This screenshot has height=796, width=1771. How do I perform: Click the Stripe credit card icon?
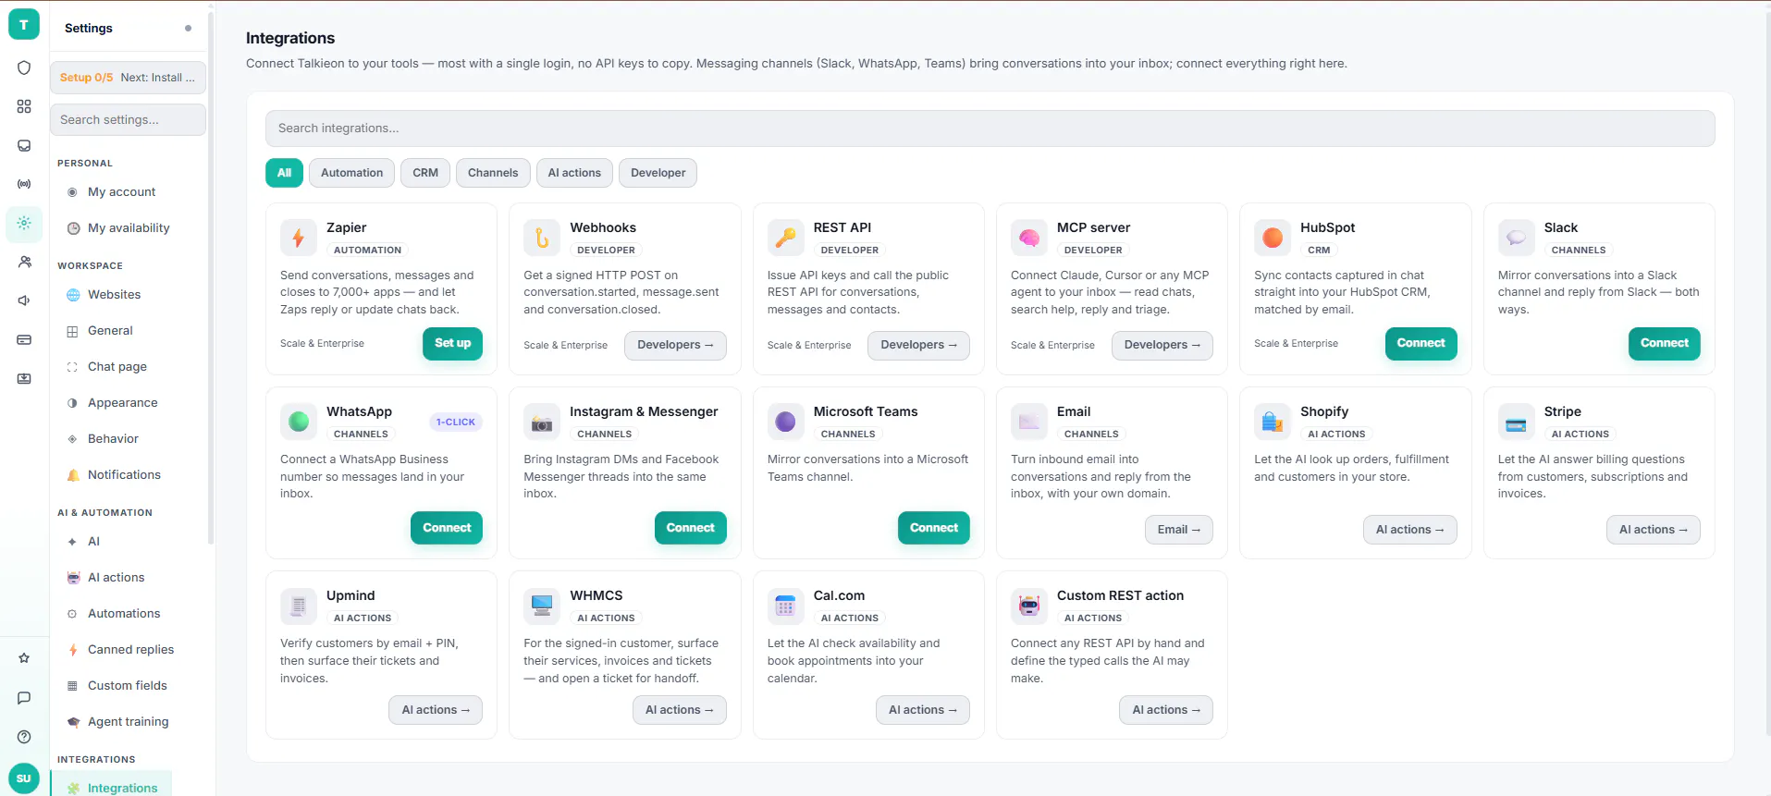pyautogui.click(x=1516, y=422)
